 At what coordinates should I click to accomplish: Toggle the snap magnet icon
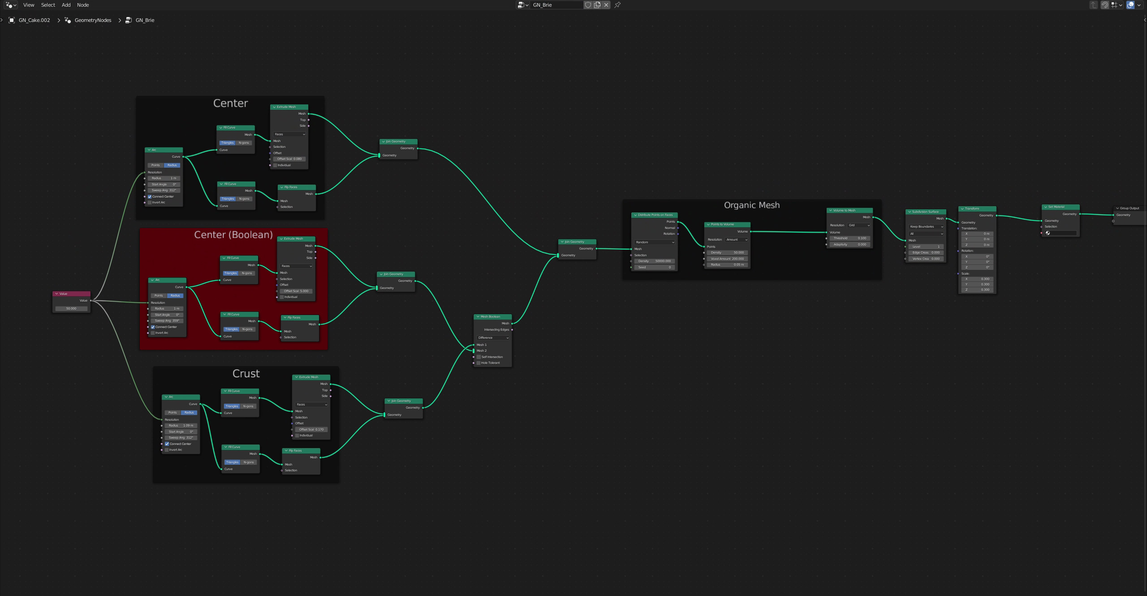click(1104, 5)
